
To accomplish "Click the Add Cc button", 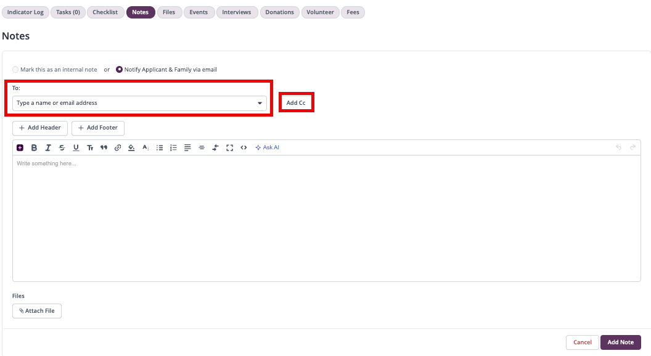I will [296, 102].
